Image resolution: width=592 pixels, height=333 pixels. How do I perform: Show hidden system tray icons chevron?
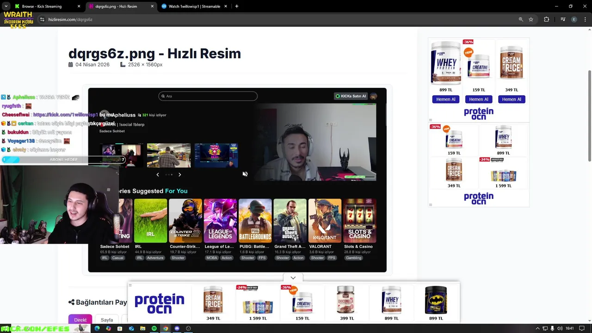tap(537, 328)
